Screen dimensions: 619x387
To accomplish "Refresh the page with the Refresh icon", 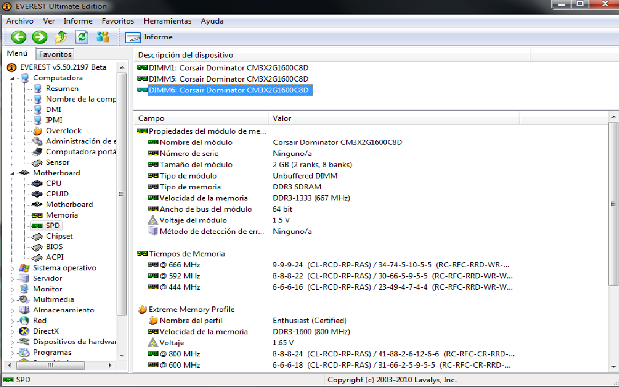I will [82, 37].
